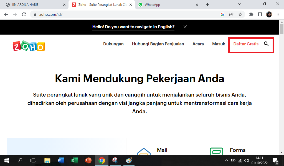Close the WhatsApp tab
The image size is (284, 166).
pyautogui.click(x=197, y=5)
